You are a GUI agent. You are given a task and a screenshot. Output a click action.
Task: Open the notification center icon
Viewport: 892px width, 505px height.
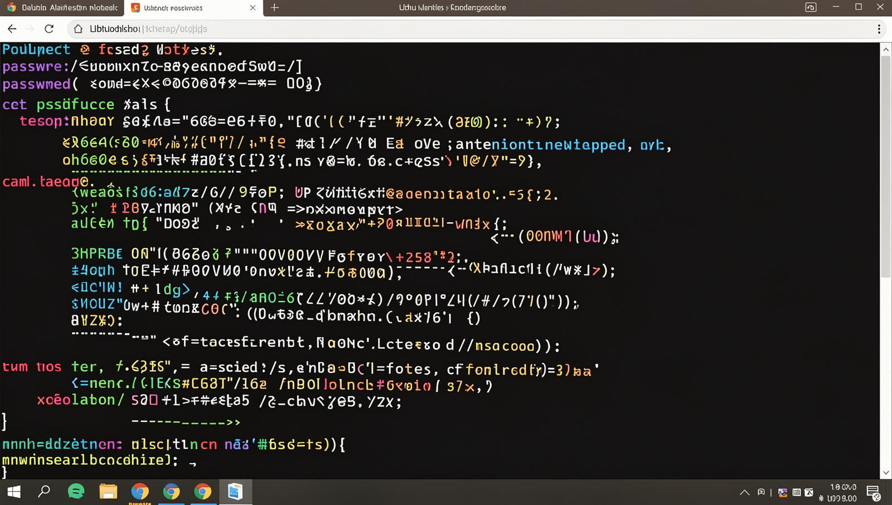tap(873, 492)
